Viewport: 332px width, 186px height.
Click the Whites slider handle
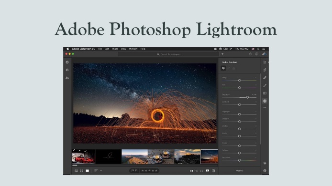coord(239,129)
